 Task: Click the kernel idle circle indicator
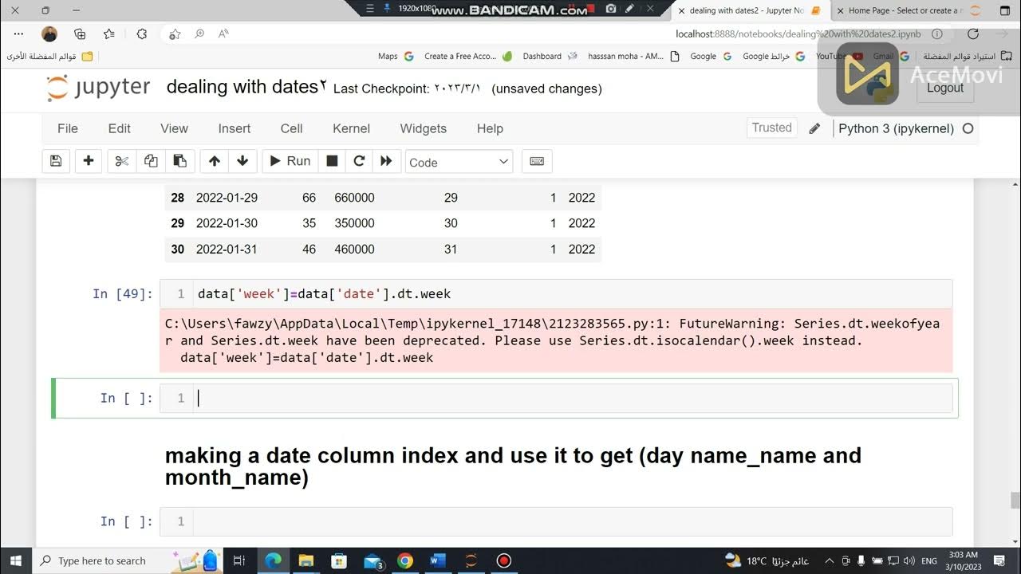[x=968, y=128]
